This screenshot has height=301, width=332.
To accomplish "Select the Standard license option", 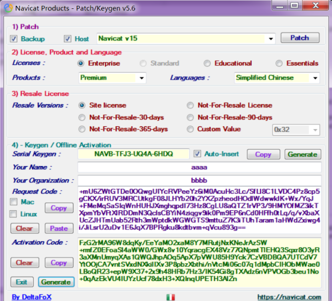I will pos(143,63).
